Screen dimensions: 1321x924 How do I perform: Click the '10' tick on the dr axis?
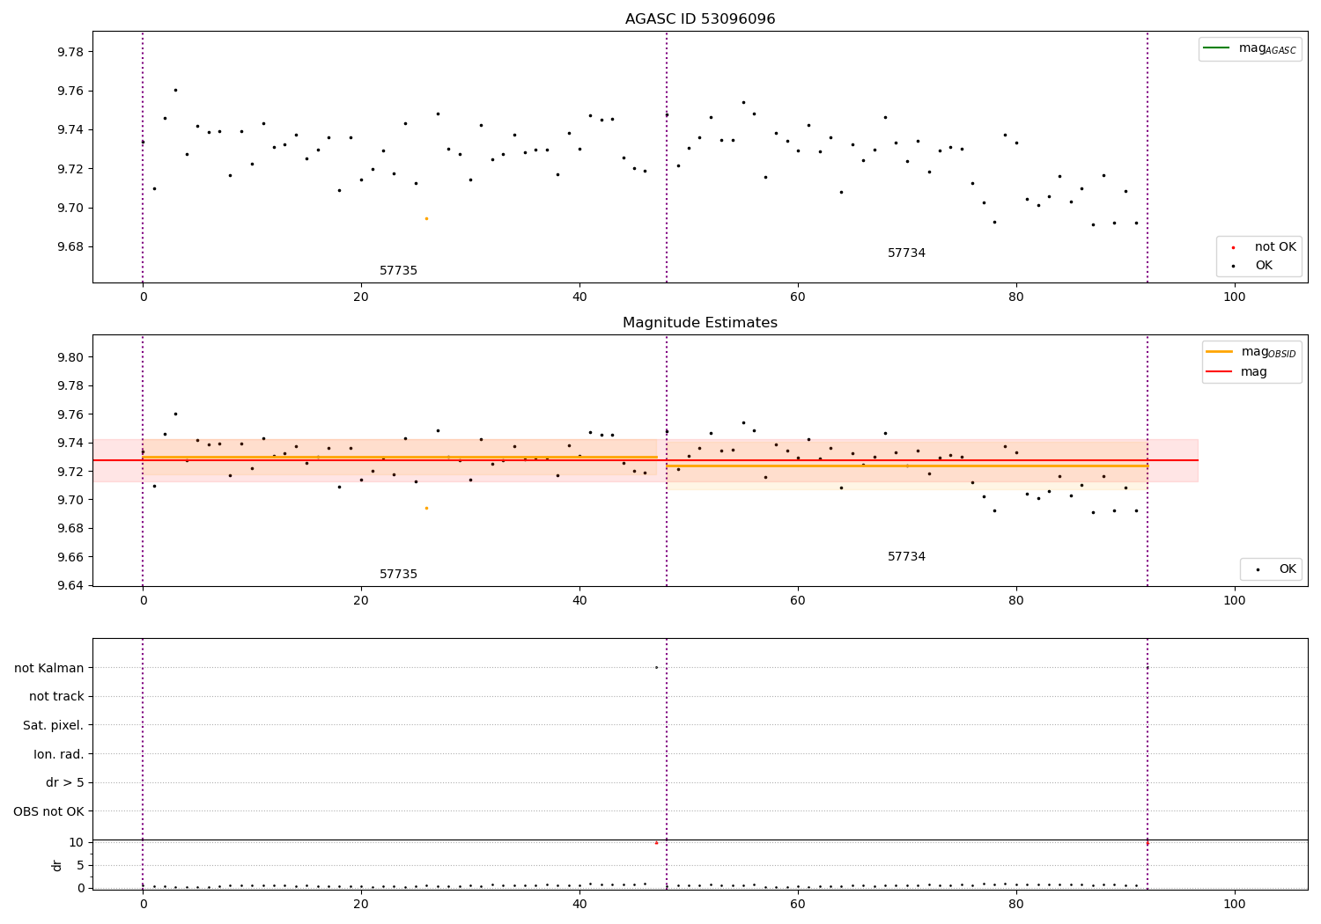(77, 842)
